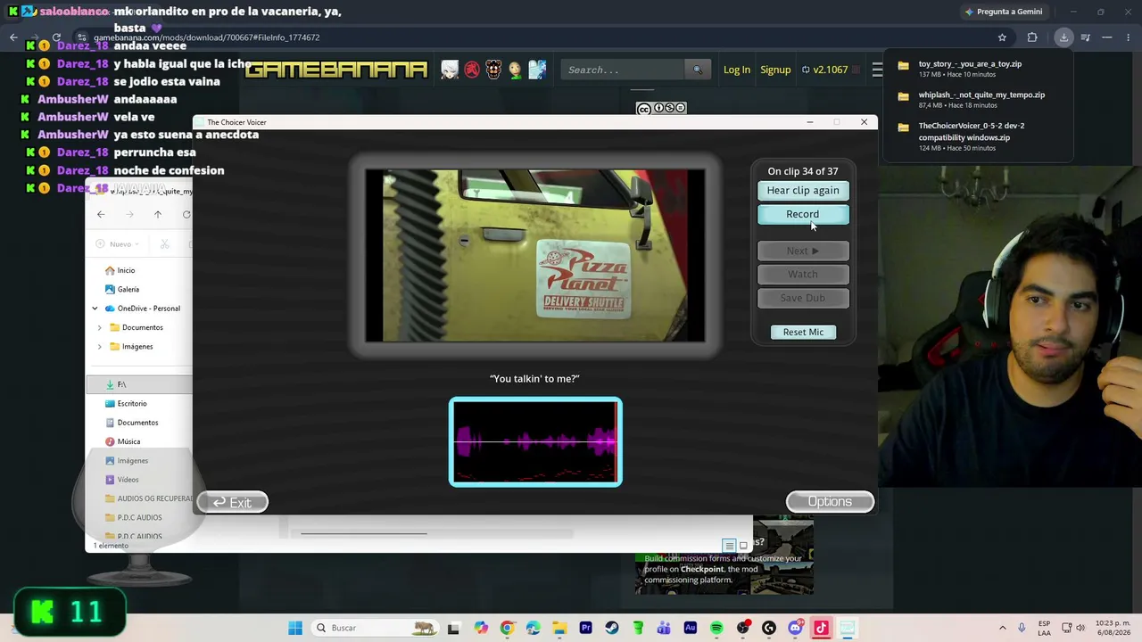Viewport: 1142px width, 642px height.
Task: Exit the Choicer Voicer session
Action: pyautogui.click(x=232, y=503)
